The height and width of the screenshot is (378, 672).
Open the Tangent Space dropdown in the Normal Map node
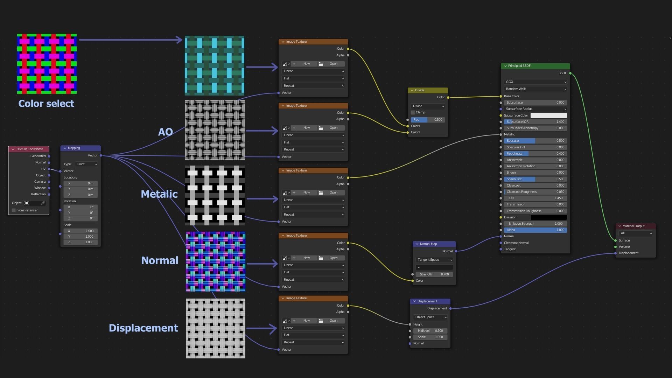click(434, 260)
